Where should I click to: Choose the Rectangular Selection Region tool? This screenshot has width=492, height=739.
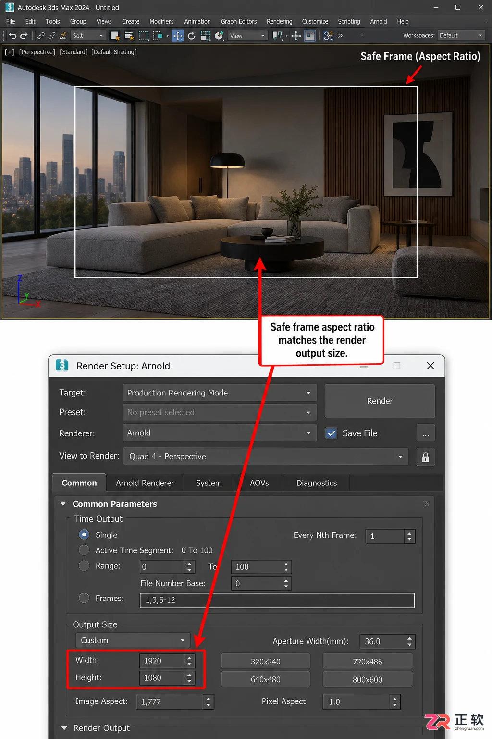(x=143, y=36)
